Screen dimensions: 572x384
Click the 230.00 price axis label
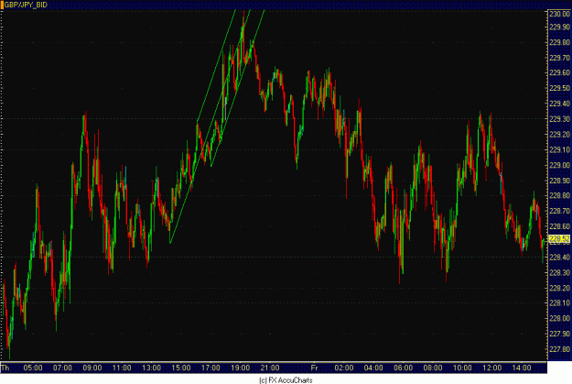(559, 14)
